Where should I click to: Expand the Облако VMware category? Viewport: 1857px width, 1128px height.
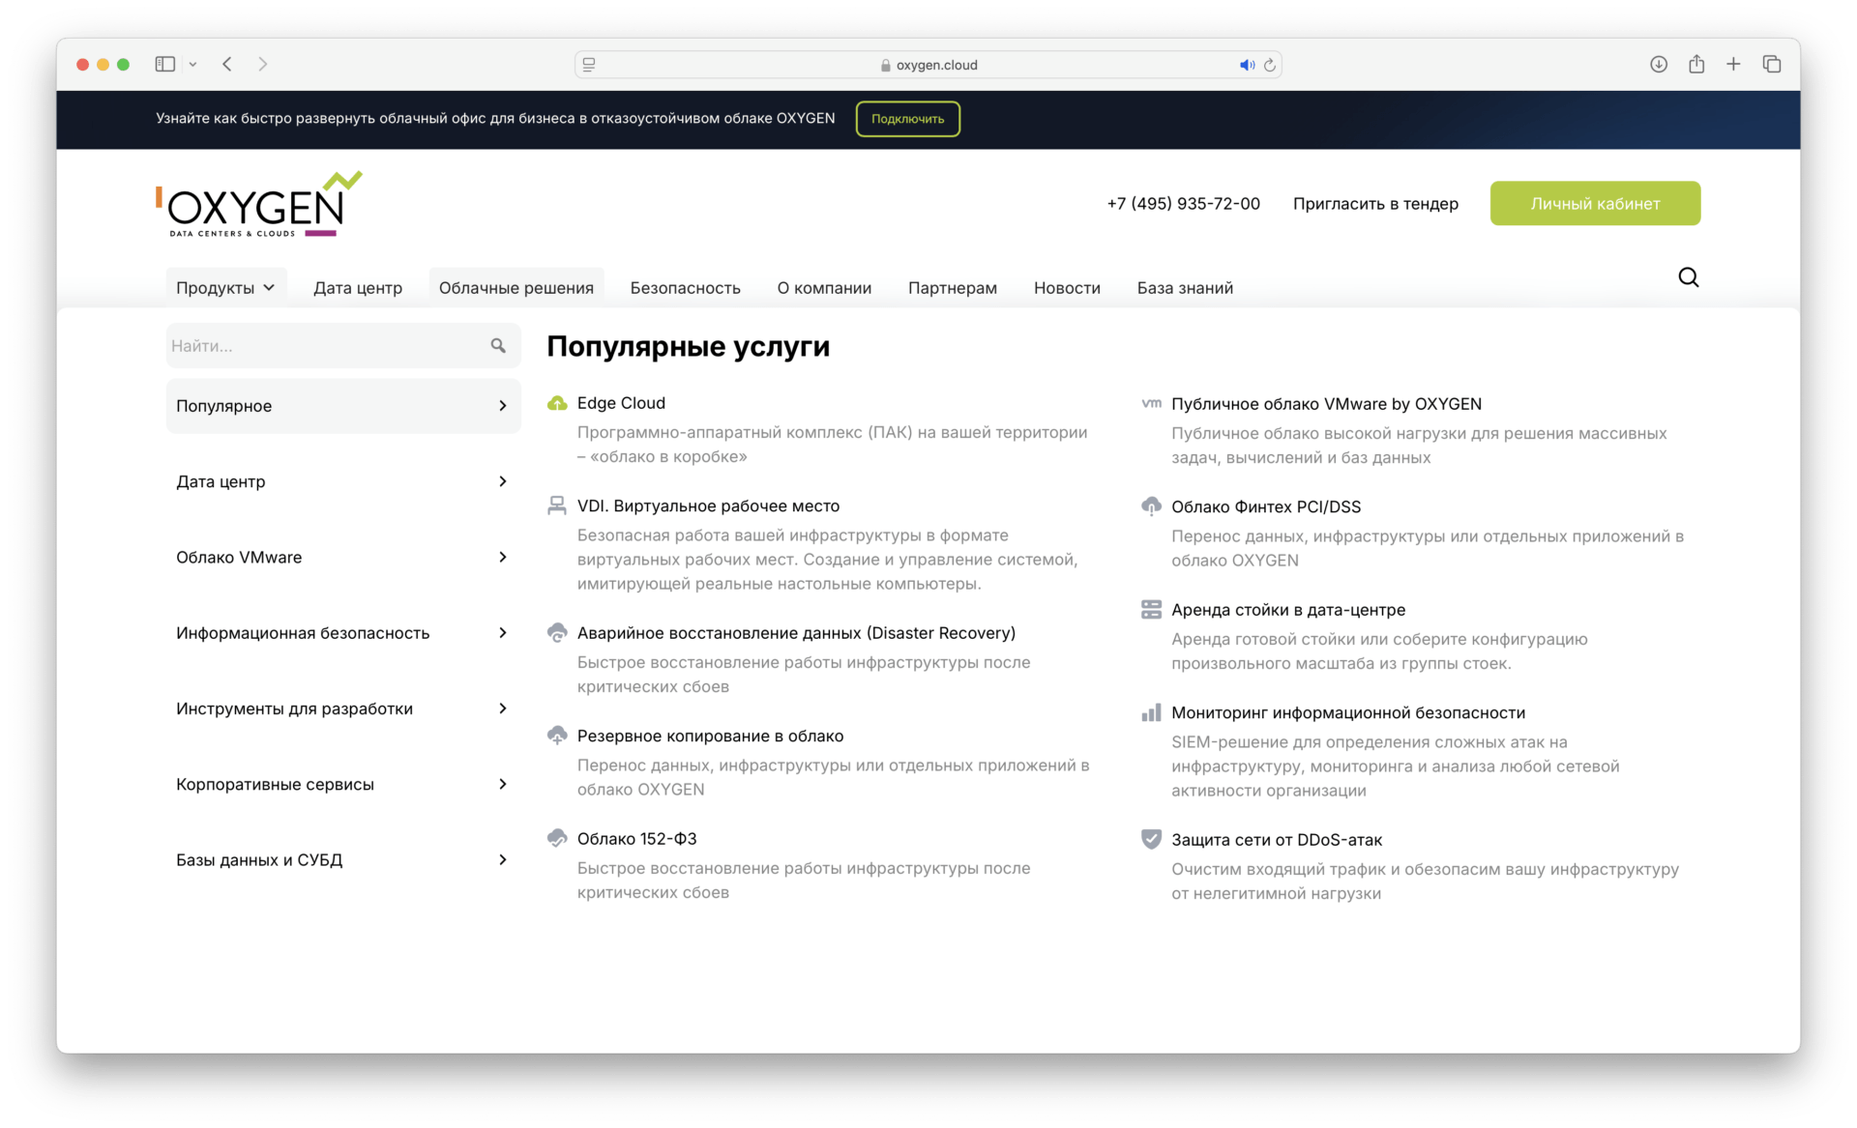[342, 558]
